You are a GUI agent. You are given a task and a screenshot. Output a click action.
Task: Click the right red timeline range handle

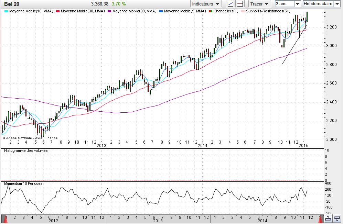click(x=321, y=218)
